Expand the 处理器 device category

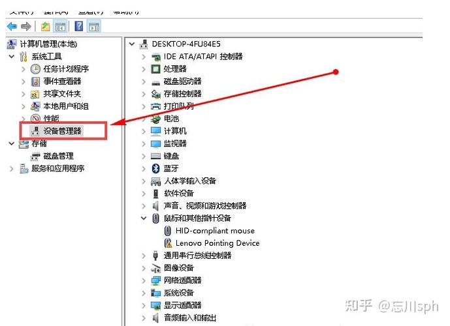pos(144,69)
